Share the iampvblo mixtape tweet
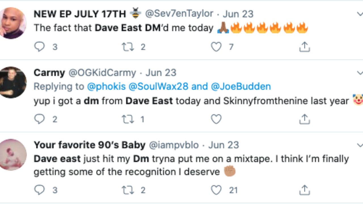 coord(304,190)
